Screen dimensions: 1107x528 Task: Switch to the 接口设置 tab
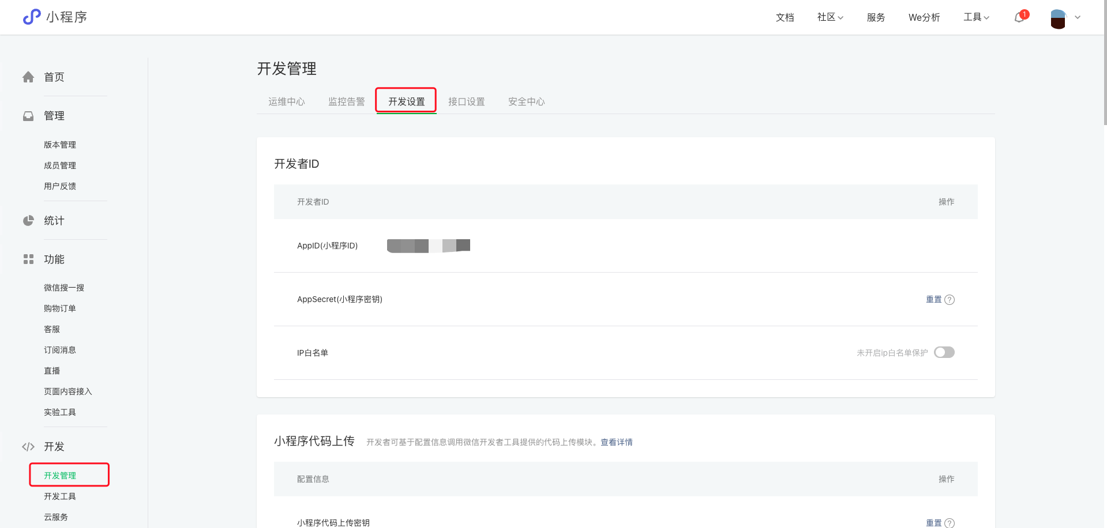tap(466, 101)
